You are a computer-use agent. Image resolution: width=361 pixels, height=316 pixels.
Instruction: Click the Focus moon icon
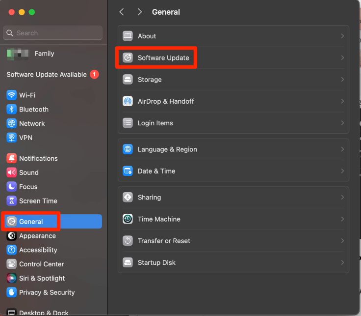pyautogui.click(x=11, y=187)
